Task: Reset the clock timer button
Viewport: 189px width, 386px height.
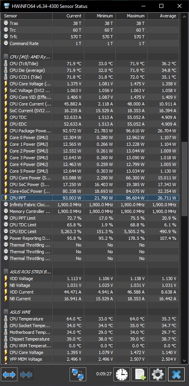Action: click(x=122, y=375)
